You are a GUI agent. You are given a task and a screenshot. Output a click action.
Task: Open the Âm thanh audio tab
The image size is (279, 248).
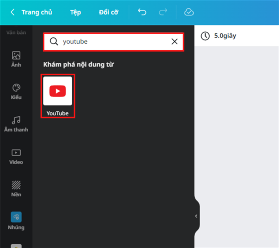point(16,124)
